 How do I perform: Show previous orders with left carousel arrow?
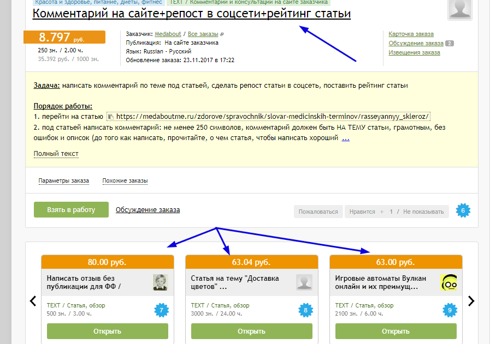point(33,301)
